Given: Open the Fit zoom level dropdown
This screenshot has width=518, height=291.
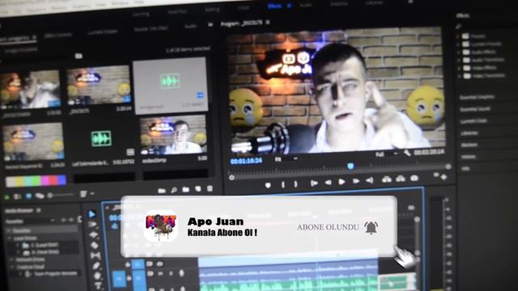Looking at the screenshot, I should (x=286, y=159).
